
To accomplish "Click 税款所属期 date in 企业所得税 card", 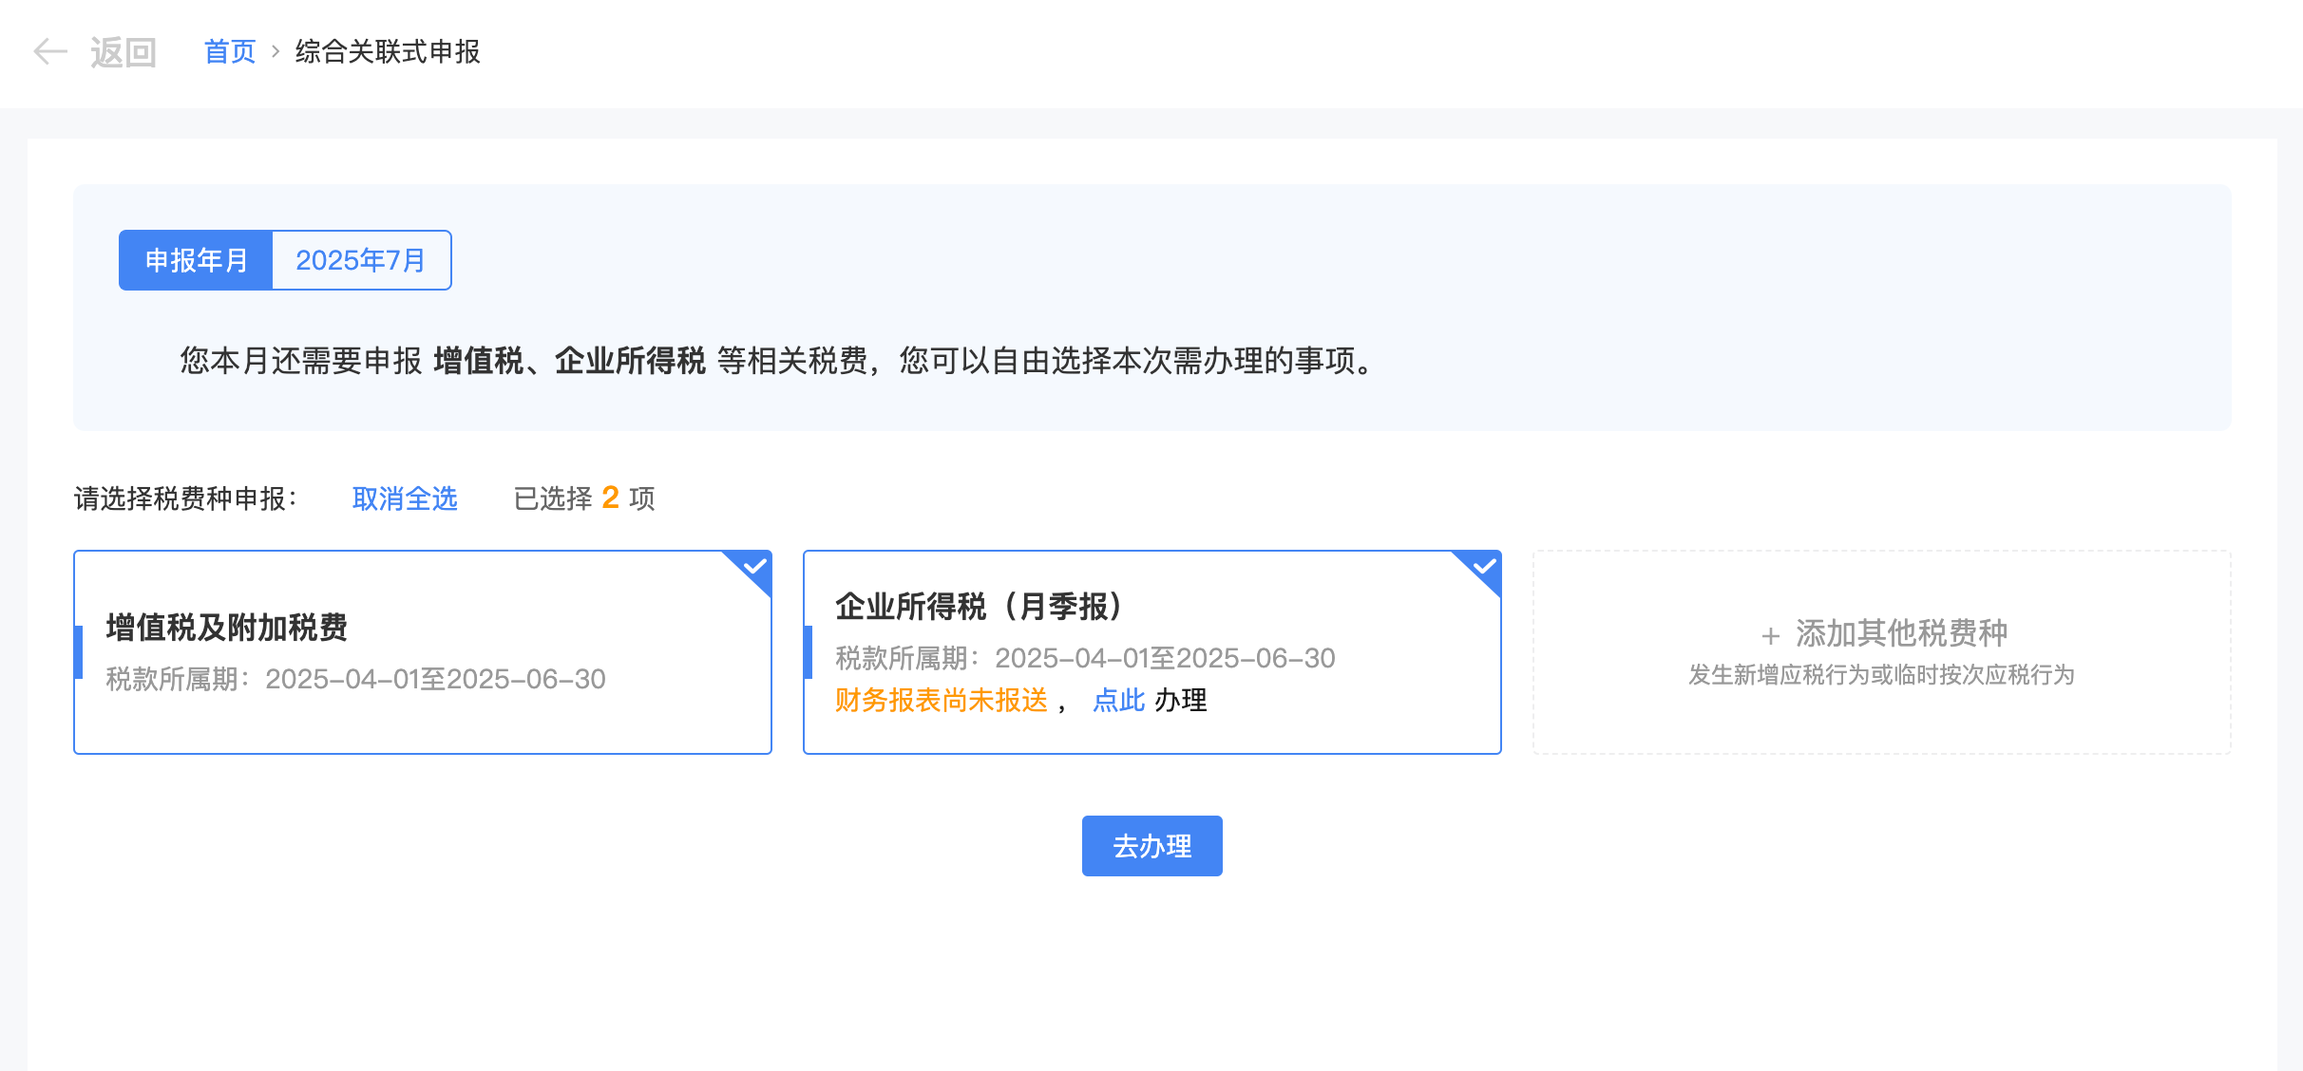I will [x=1085, y=658].
